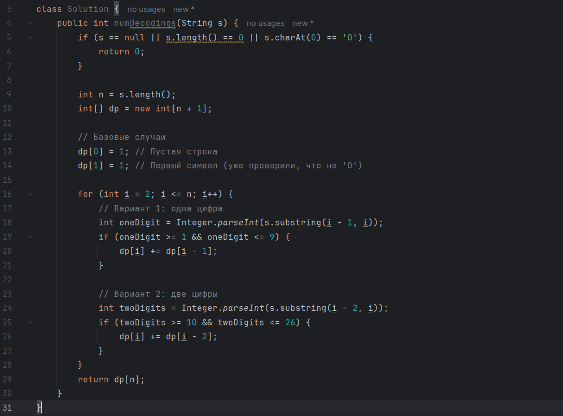Click the twoDigits variable declaration on line 24
The image size is (563, 416).
pos(142,308)
